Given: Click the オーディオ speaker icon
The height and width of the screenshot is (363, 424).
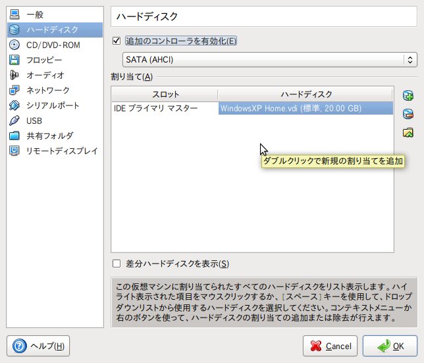Looking at the screenshot, I should [x=14, y=75].
